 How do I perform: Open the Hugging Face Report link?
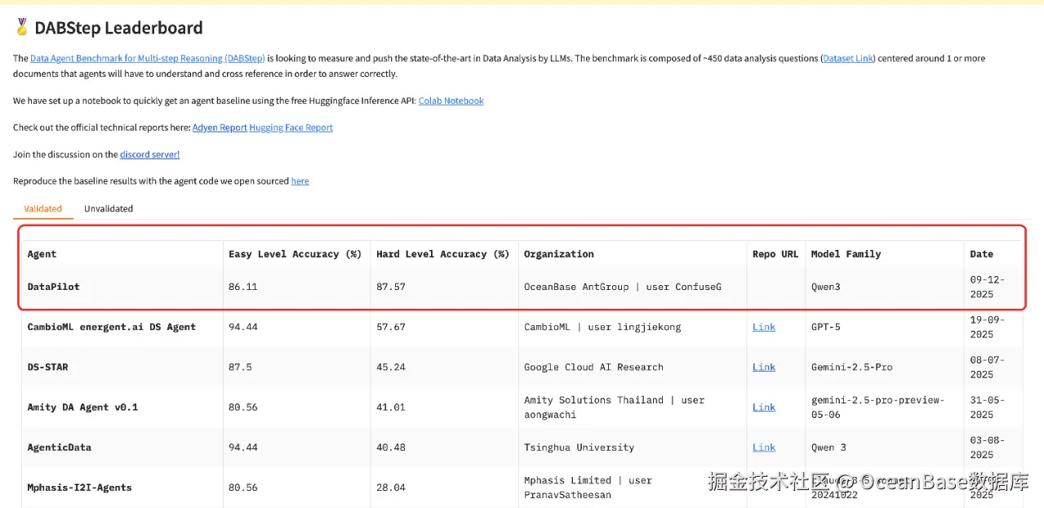pyautogui.click(x=291, y=127)
